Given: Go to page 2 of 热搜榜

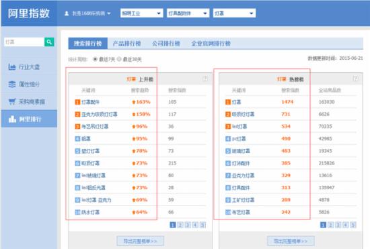Looking at the screenshot, I should [330, 225].
